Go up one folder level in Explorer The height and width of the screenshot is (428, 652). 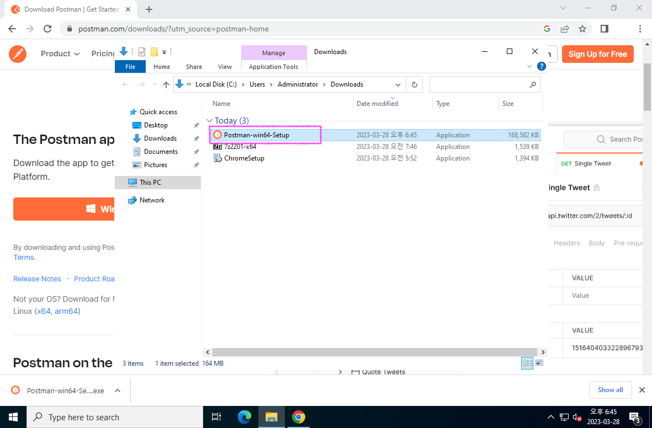pos(166,84)
